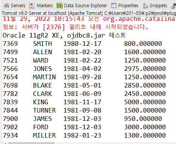Click employee number 7566

tap(10, 69)
